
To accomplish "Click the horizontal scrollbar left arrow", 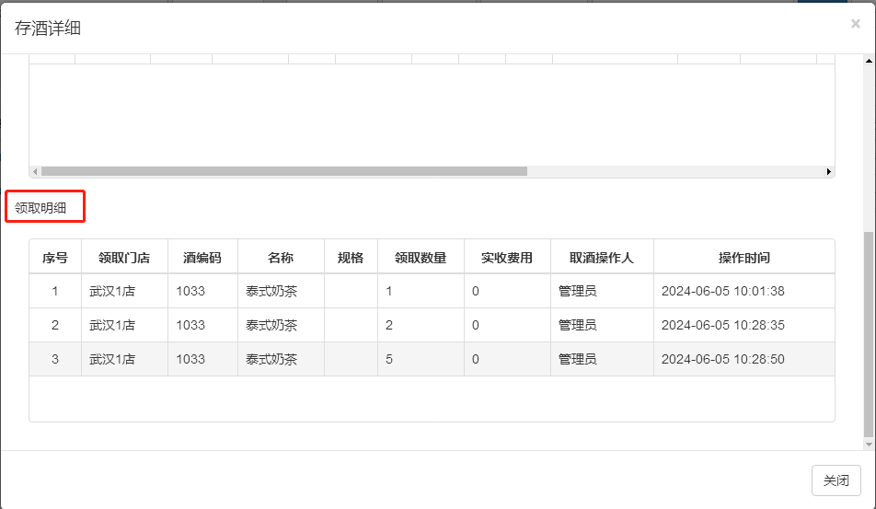I will (35, 171).
